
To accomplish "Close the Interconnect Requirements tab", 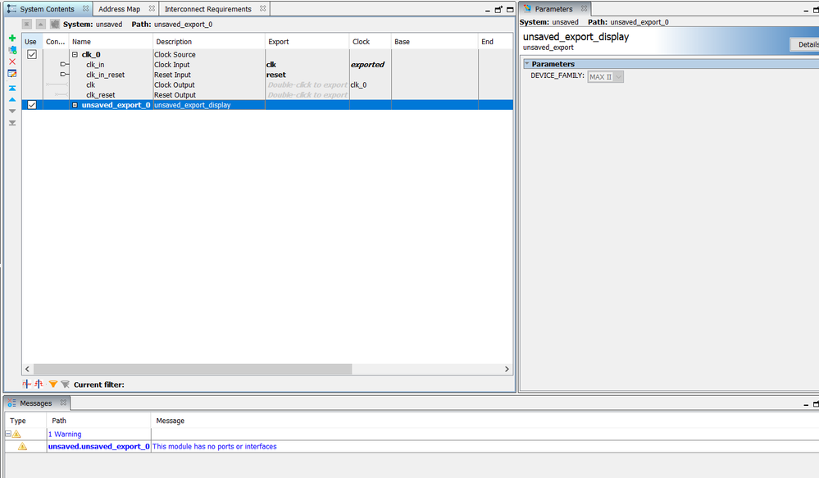I will click(262, 8).
